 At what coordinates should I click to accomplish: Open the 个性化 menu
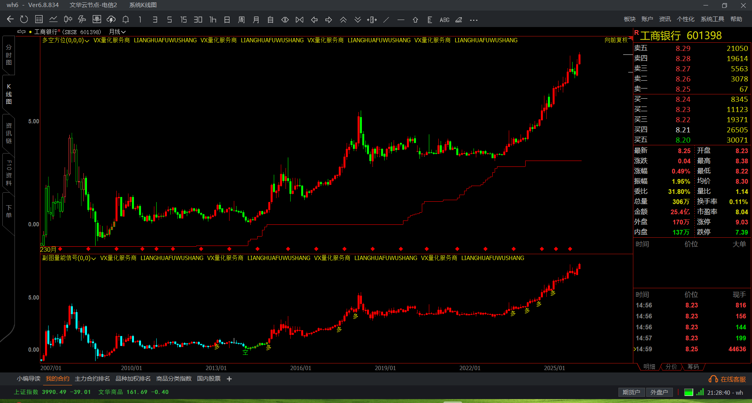(686, 19)
